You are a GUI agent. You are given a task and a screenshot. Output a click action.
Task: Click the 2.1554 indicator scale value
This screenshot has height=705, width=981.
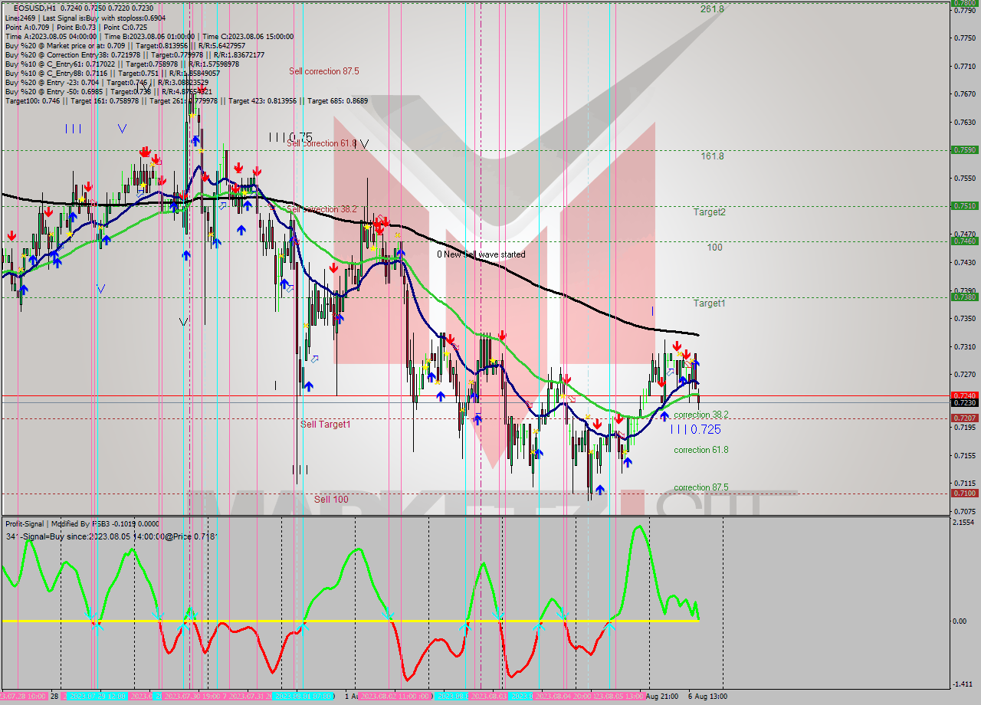964,522
